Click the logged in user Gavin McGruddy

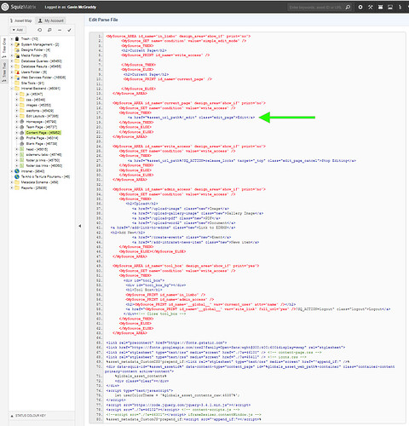pos(82,7)
